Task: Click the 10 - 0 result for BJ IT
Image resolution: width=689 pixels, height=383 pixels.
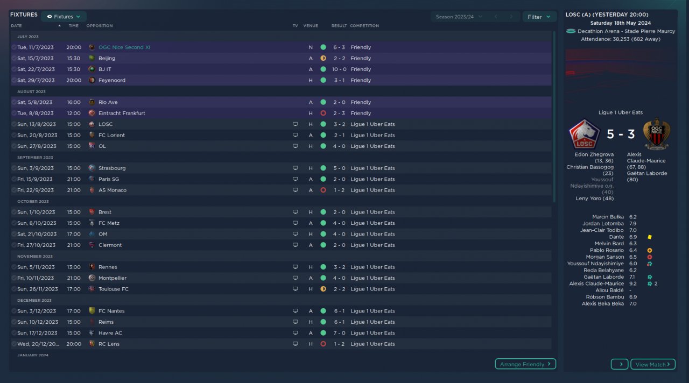Action: click(x=339, y=69)
